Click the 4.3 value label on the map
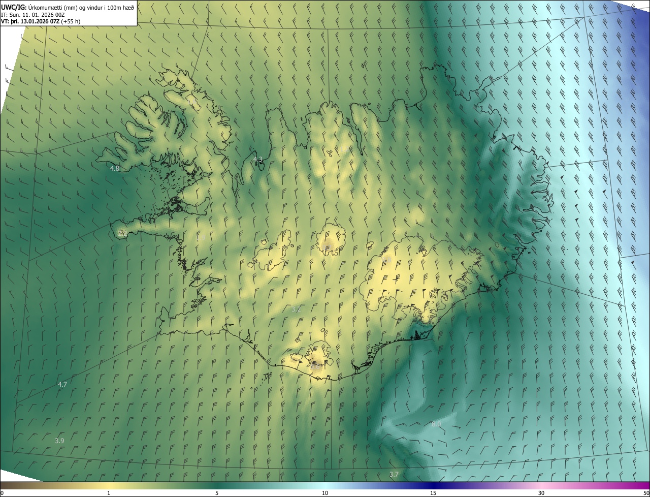 tap(258, 160)
